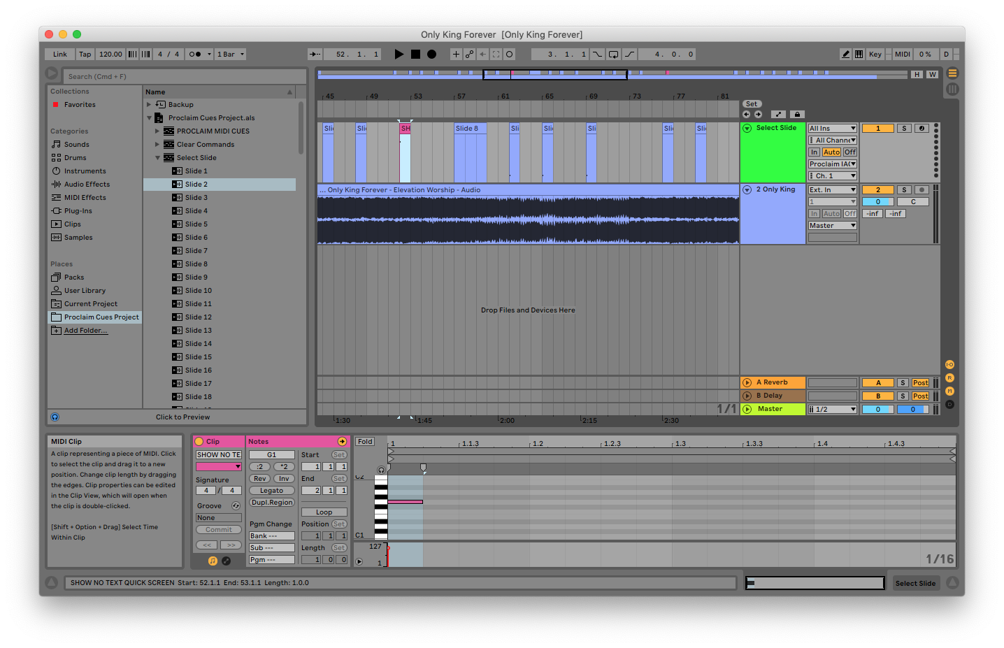Click the lock envelopes icon
Image resolution: width=1004 pixels, height=648 pixels.
pos(796,115)
